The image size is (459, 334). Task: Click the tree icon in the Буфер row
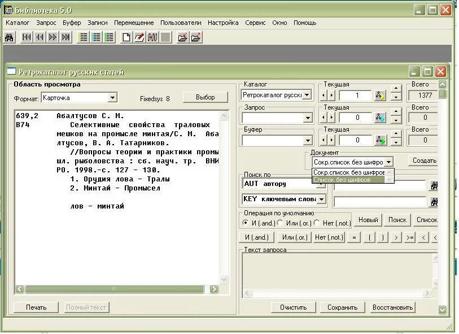pyautogui.click(x=379, y=140)
